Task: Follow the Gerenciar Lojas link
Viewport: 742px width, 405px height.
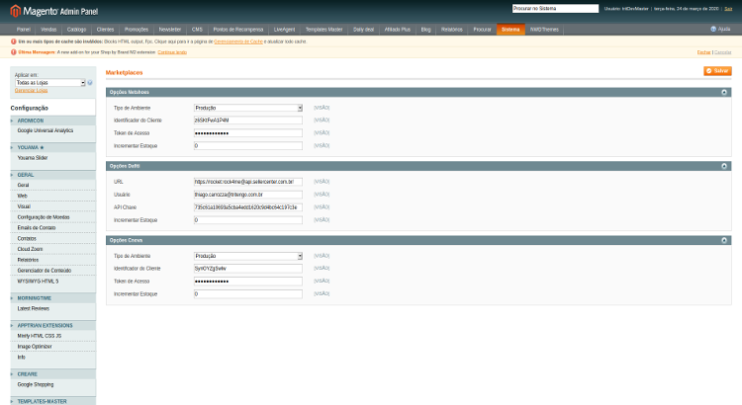Action: point(32,90)
